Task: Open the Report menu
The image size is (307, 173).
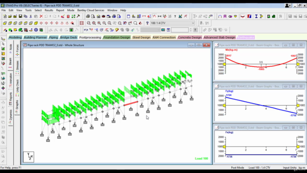Action: pos(60,10)
